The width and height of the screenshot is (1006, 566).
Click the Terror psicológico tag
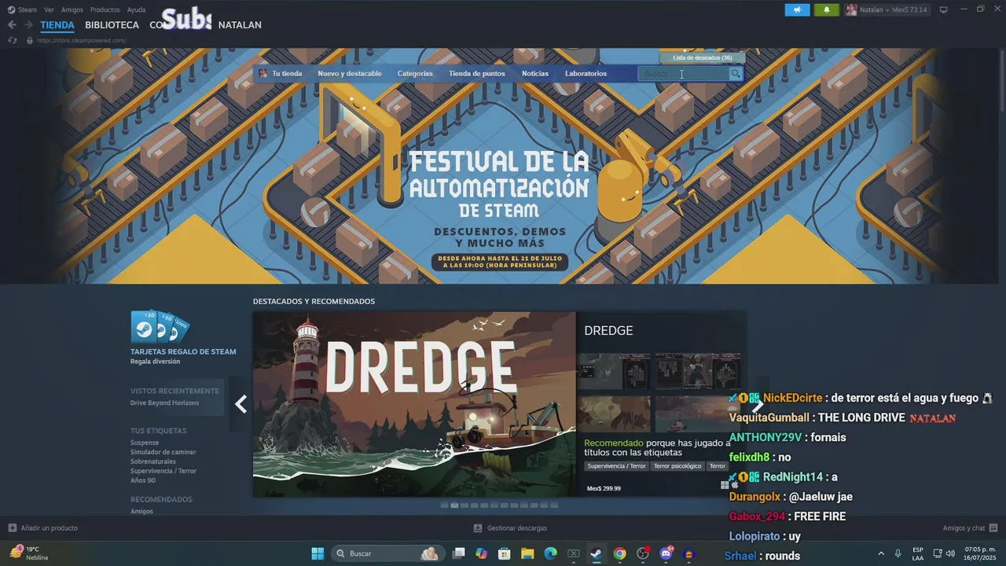677,466
